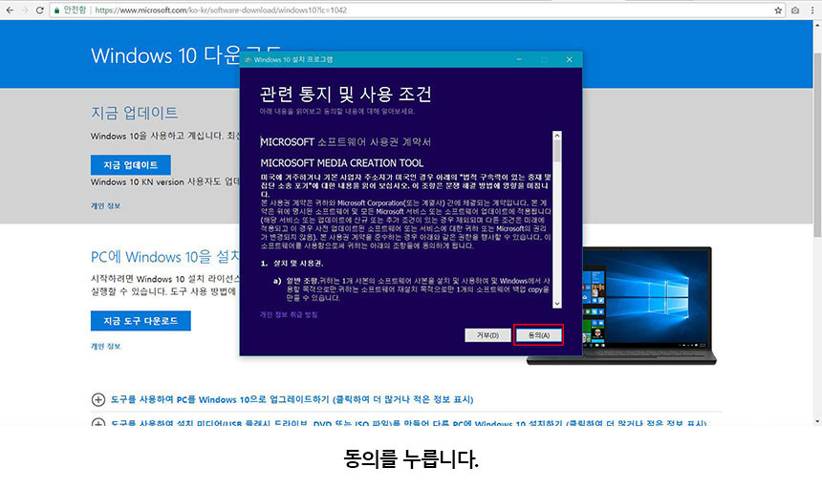The width and height of the screenshot is (822, 489).
Task: Open the 개인 정보 취급 방침 link in the dialog
Action: pos(289,314)
